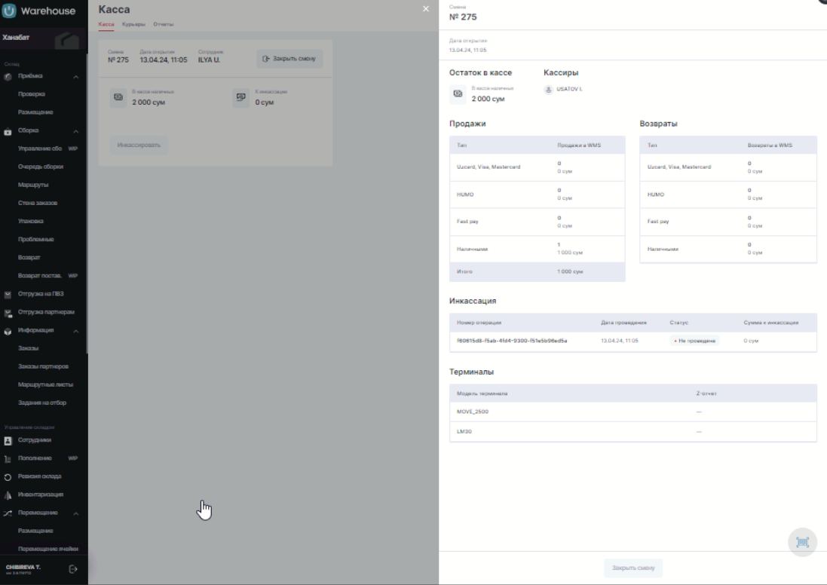827x585 pixels.
Task: Click the Сборка section icon
Action: 8,131
